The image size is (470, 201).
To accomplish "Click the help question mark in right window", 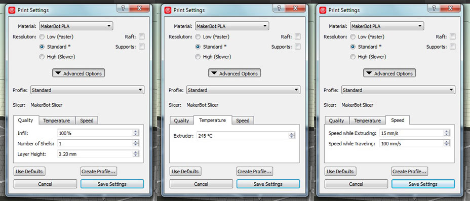I will pos(434,8).
